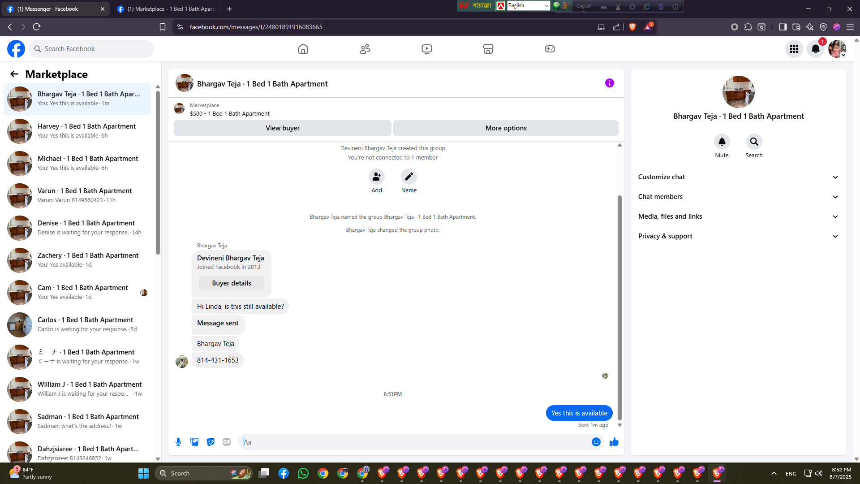860x484 pixels.
Task: Expand Customize chat section
Action: point(738,177)
